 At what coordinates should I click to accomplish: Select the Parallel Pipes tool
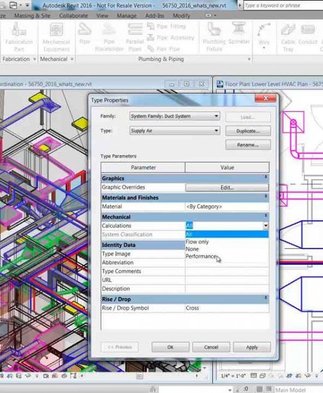click(135, 37)
